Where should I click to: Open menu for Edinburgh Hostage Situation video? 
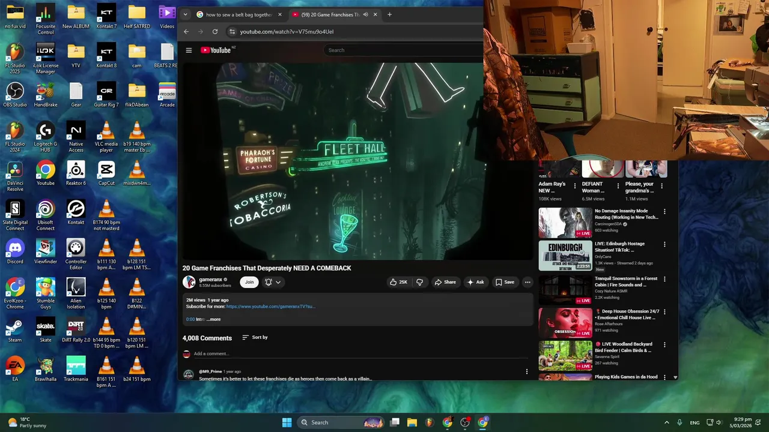(664, 244)
